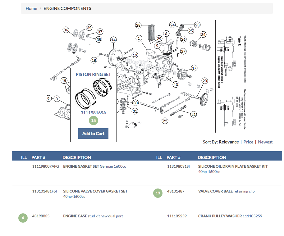284x236 pixels.
Task: Go to the Home breadcrumb link
Action: tap(31, 8)
